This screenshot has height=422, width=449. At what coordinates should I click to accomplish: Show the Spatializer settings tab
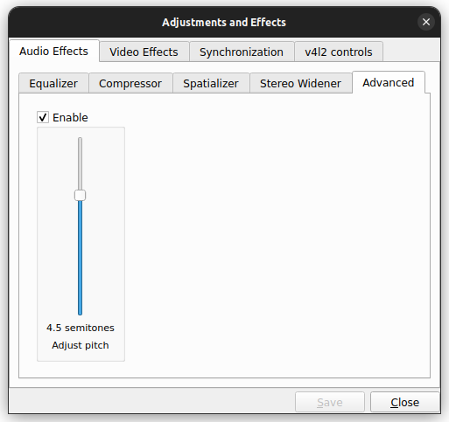coord(211,83)
